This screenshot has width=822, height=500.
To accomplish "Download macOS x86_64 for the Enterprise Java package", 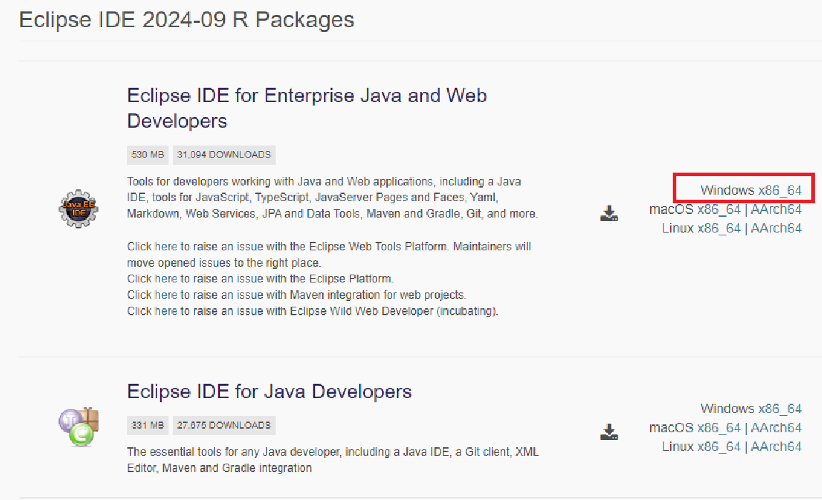I will pyautogui.click(x=718, y=210).
